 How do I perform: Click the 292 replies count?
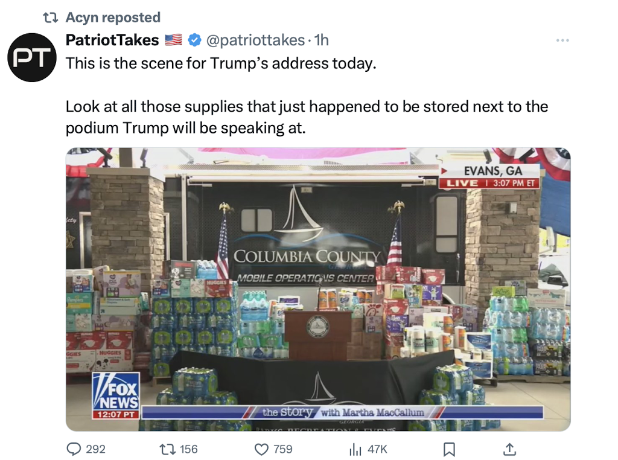(x=96, y=449)
